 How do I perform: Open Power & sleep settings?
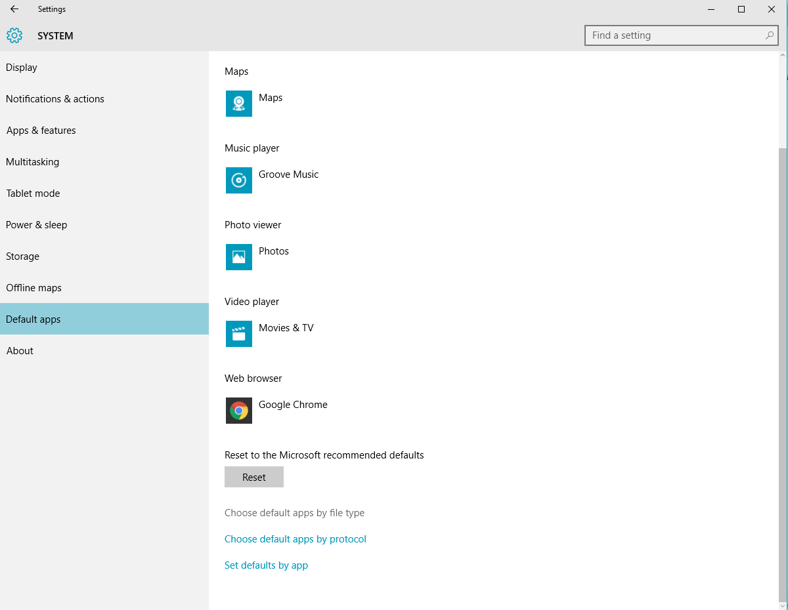click(36, 224)
